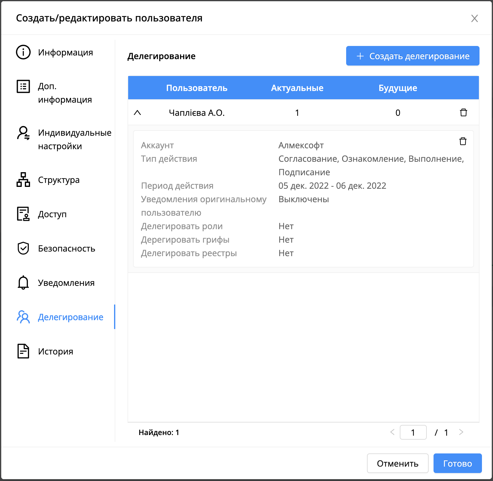Open the История document icon
The height and width of the screenshot is (481, 493).
pyautogui.click(x=23, y=351)
